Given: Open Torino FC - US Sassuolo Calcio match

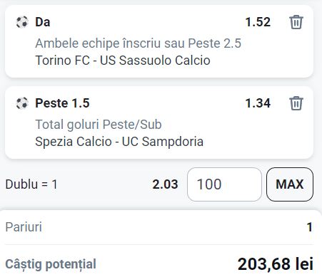Looking at the screenshot, I should click(x=123, y=61).
